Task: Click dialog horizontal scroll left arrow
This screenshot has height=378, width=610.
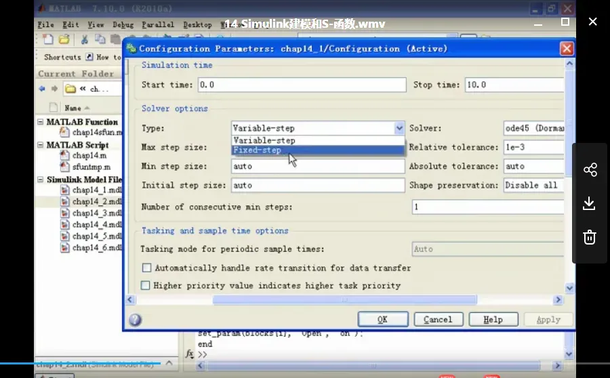Action: 130,299
